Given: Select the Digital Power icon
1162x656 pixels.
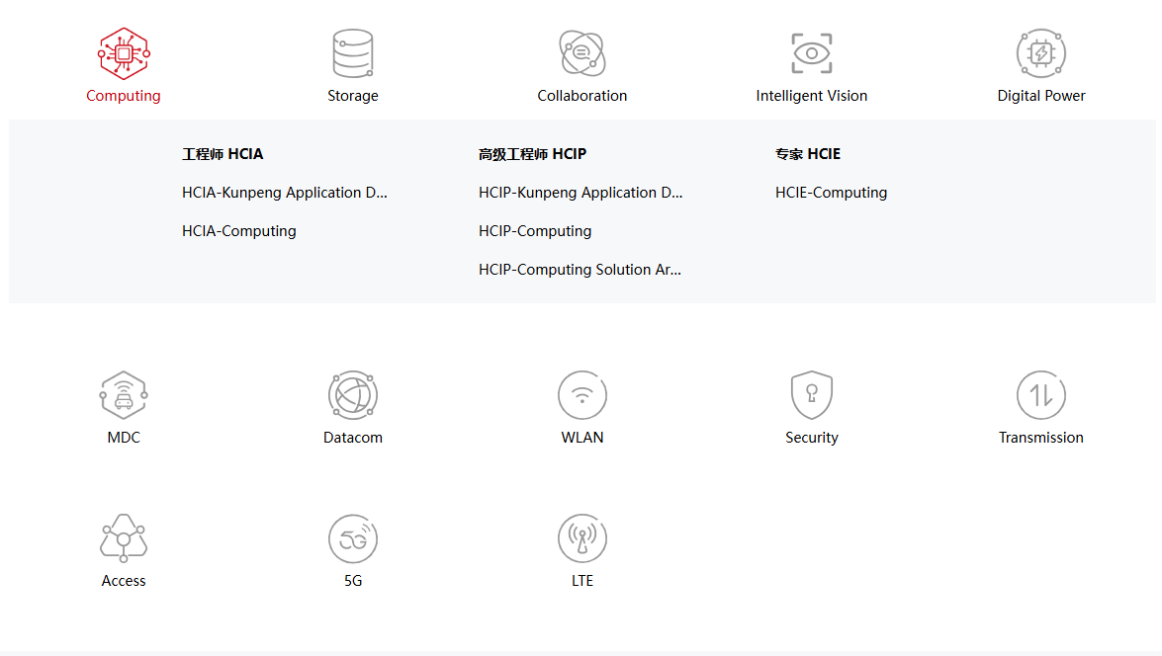Looking at the screenshot, I should pyautogui.click(x=1041, y=53).
